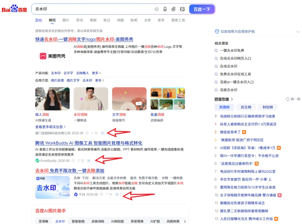
Task: Open 去水印,免费不限次数 result title
Action: click(x=70, y=171)
